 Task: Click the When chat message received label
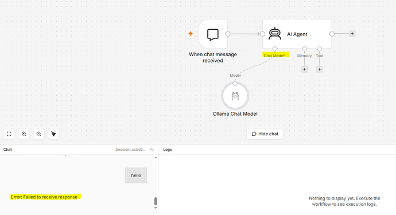pos(213,57)
